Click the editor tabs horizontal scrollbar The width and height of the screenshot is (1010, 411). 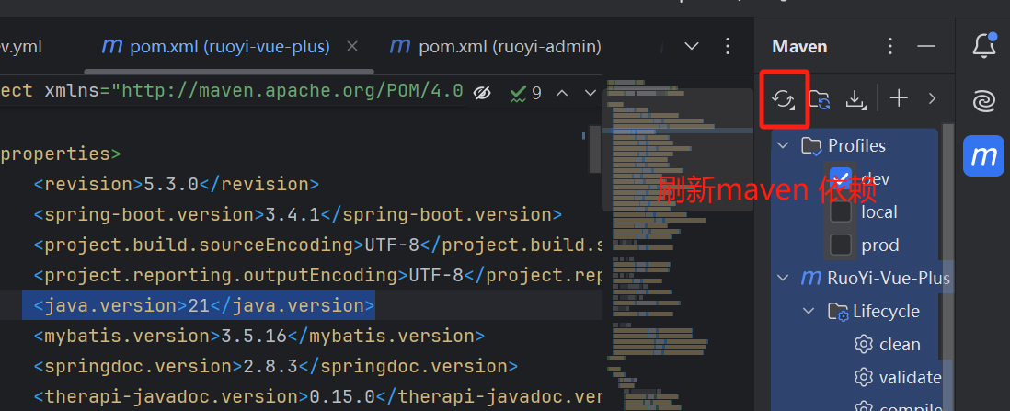click(x=229, y=72)
